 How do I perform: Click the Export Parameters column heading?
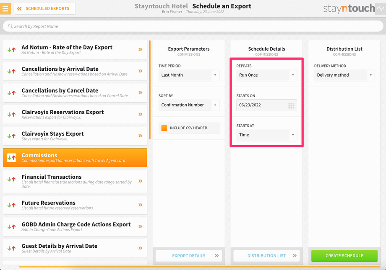click(188, 49)
